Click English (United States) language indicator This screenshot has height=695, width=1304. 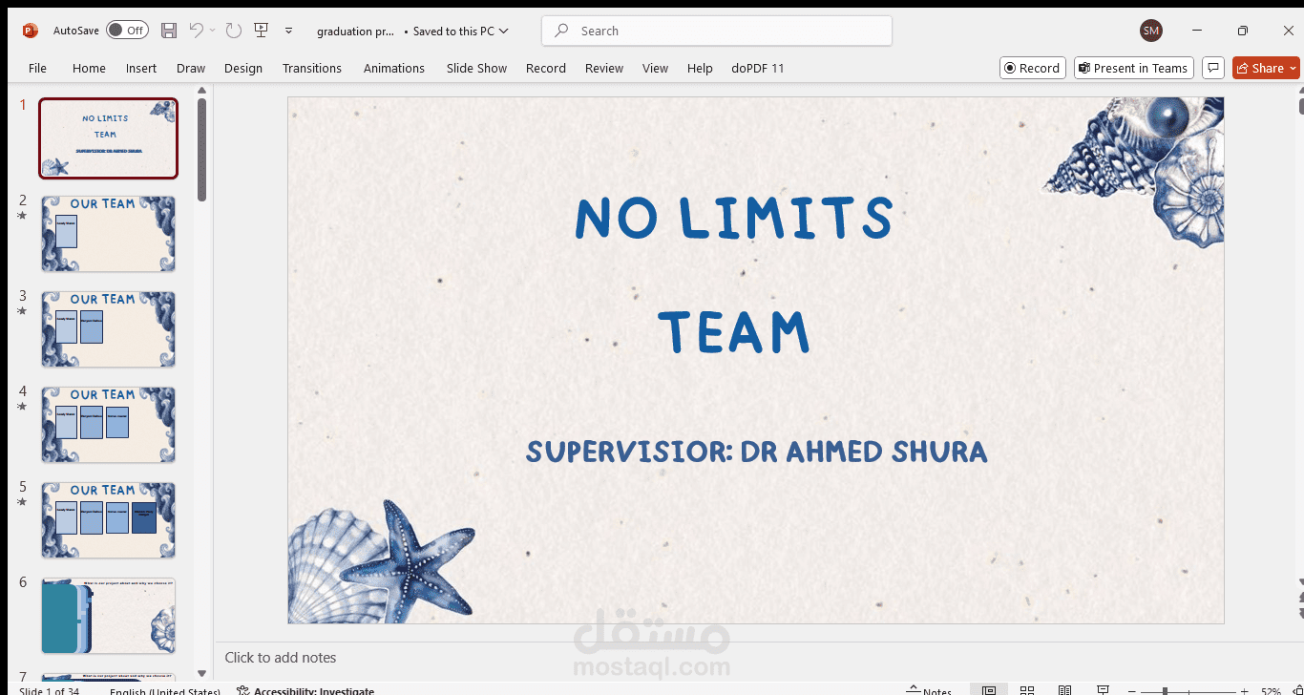(164, 690)
